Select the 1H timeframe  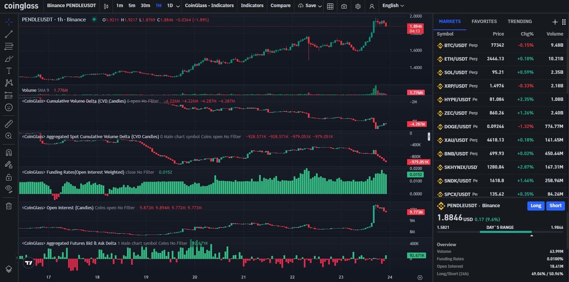coord(159,6)
